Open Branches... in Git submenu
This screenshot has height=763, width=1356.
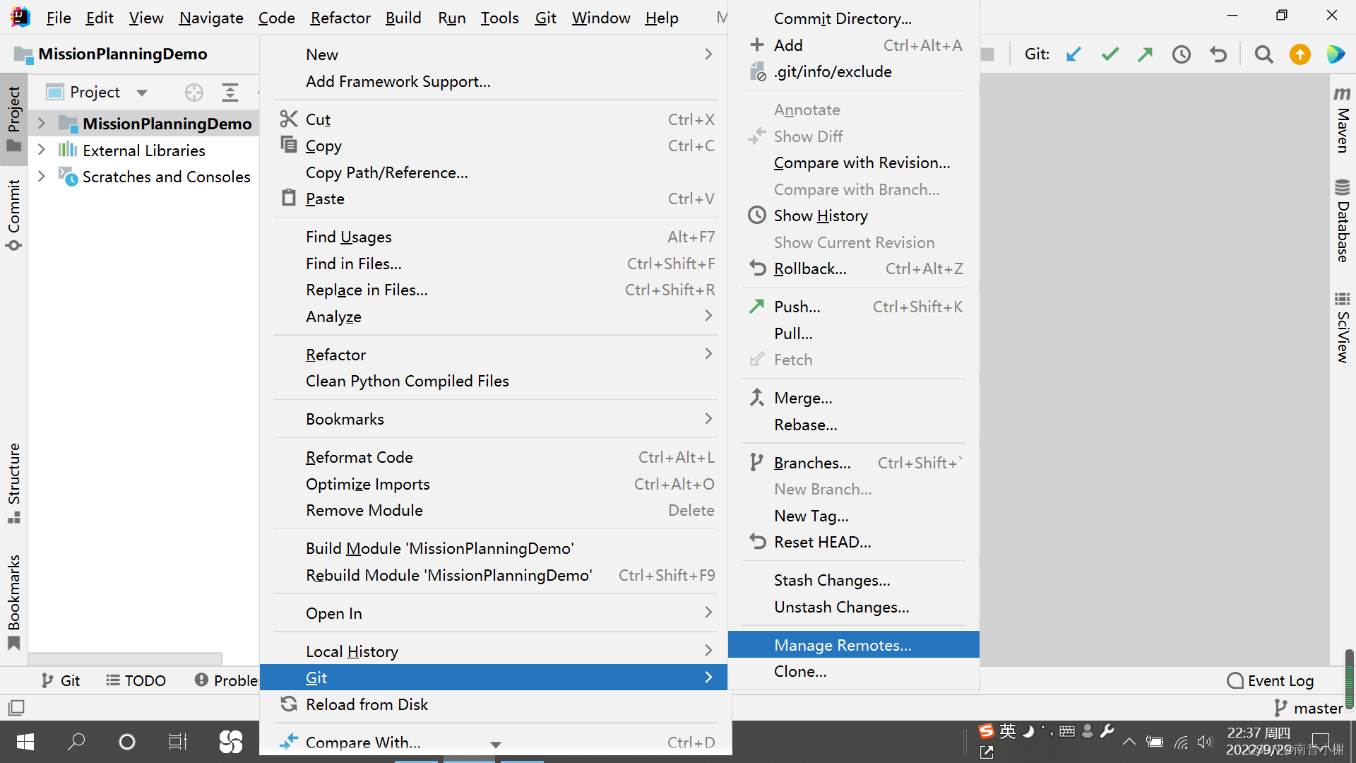pyautogui.click(x=854, y=463)
